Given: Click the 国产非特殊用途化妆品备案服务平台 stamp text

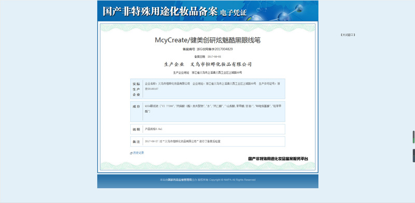Looking at the screenshot, I should 278,159.
